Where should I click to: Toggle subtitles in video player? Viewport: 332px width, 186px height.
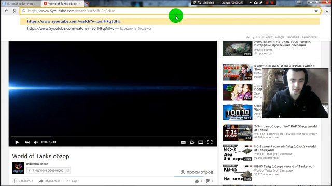click(183, 142)
